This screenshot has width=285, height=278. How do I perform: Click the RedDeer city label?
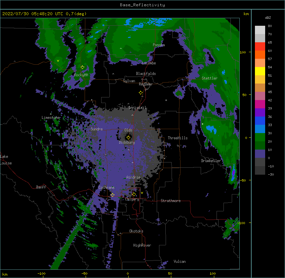click(x=145, y=84)
